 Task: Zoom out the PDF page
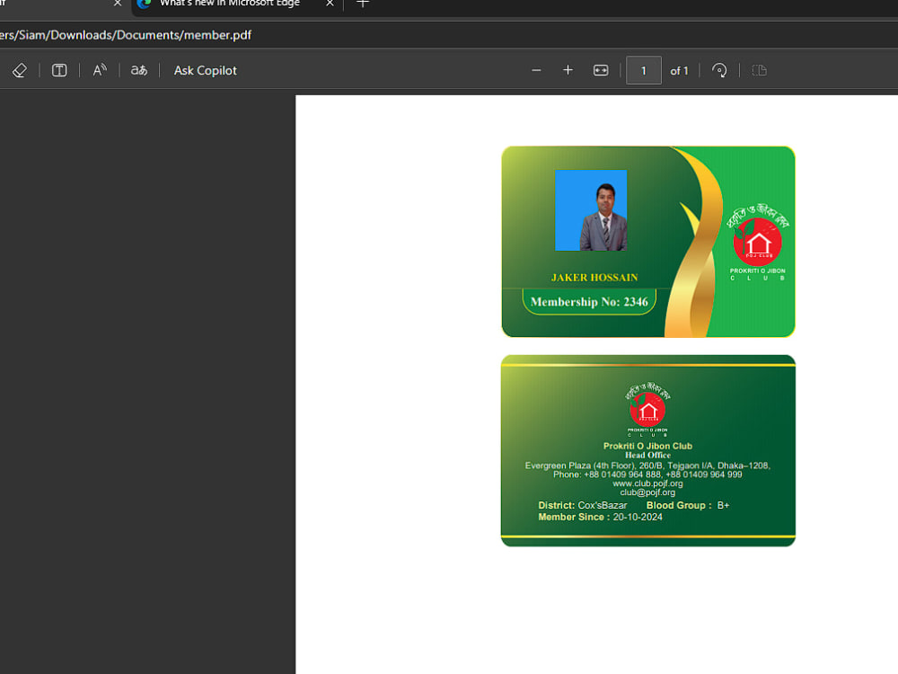[x=536, y=70]
